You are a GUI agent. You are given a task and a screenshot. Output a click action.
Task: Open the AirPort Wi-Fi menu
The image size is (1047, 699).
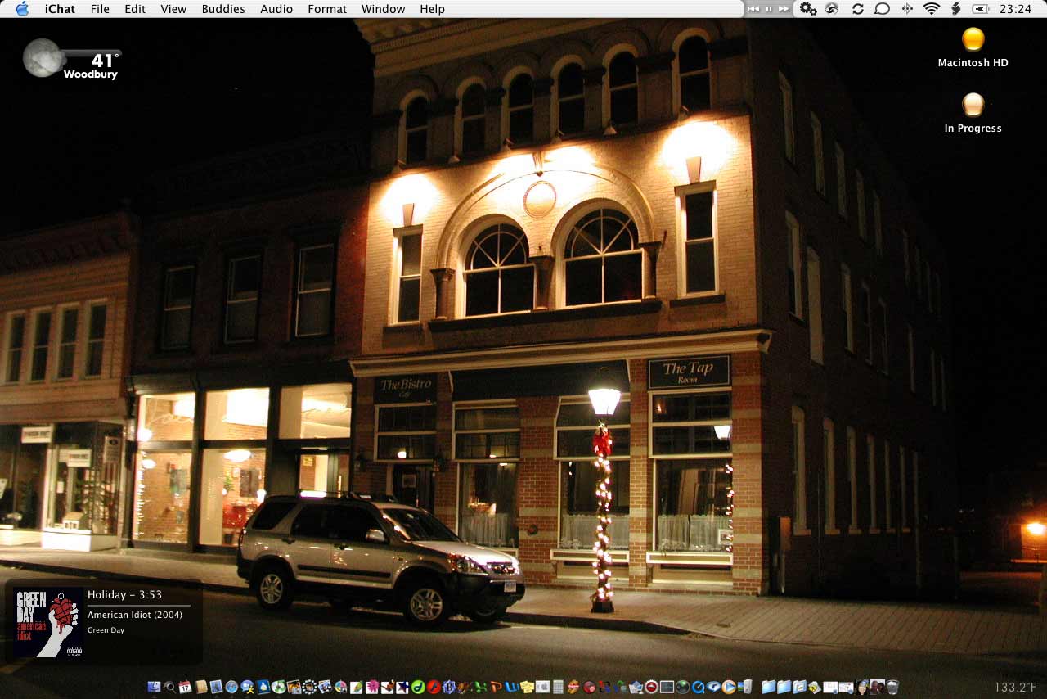click(x=932, y=9)
